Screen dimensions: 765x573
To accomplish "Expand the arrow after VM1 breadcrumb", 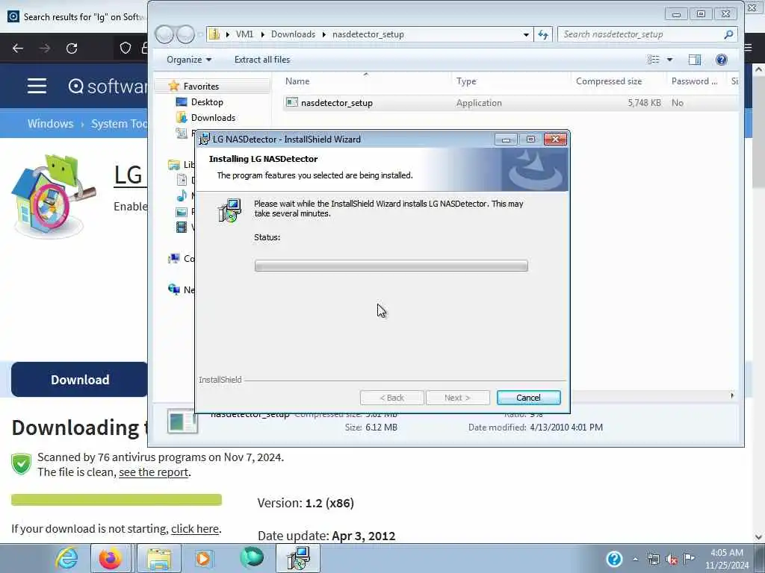I will pos(262,34).
